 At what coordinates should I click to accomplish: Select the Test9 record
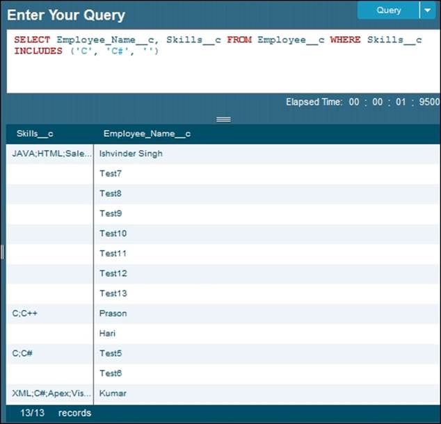pyautogui.click(x=111, y=214)
